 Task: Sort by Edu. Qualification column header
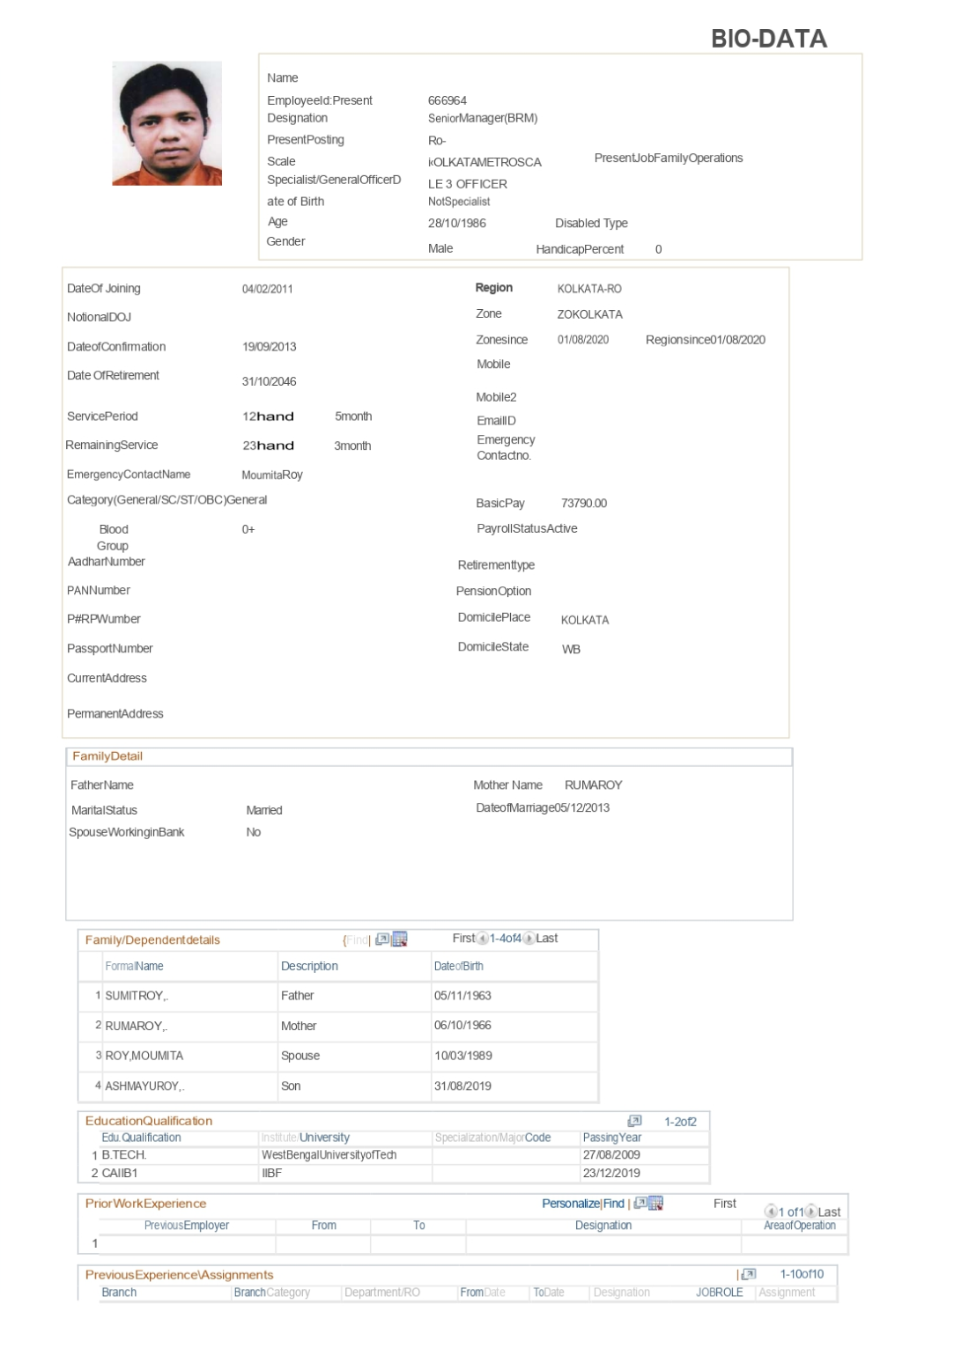click(141, 1138)
